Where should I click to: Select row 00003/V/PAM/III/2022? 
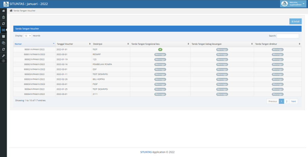pos(157,84)
